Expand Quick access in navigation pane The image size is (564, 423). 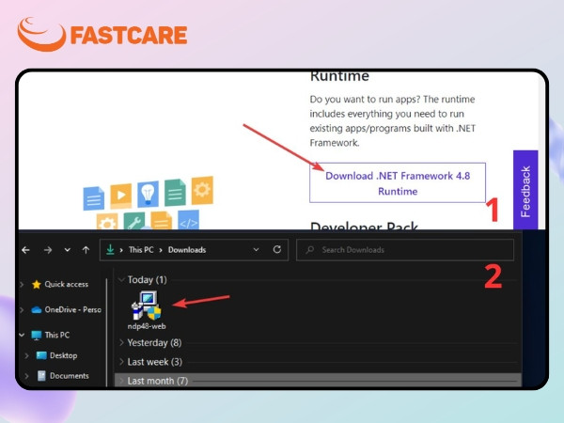[x=22, y=285]
